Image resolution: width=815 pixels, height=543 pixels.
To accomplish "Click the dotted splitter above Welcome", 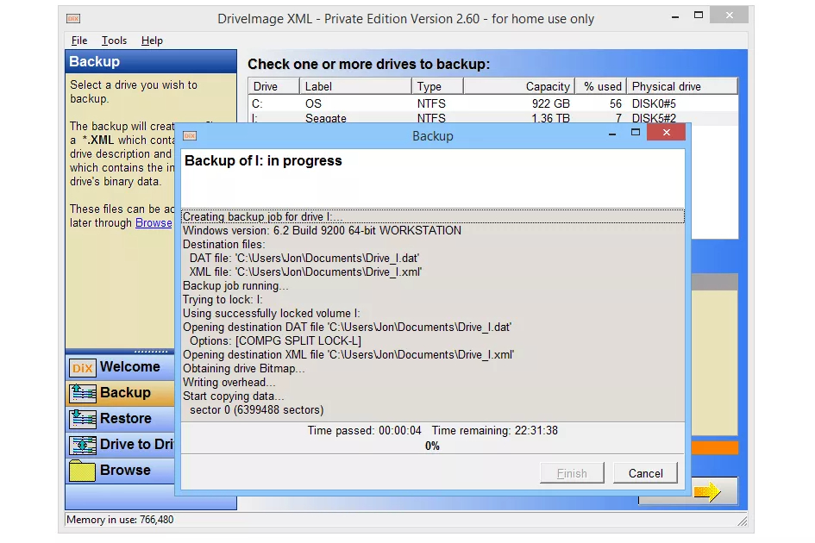I will click(x=151, y=352).
